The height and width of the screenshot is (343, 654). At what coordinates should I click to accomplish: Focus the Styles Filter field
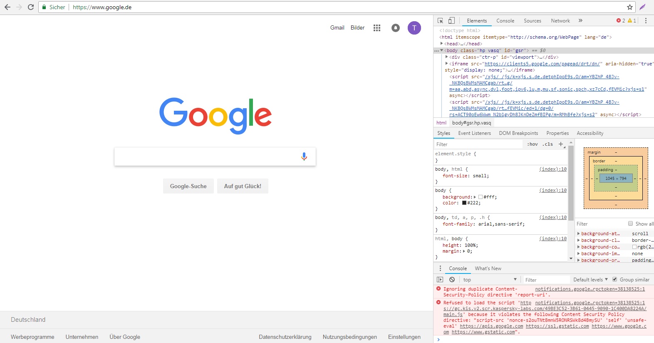pyautogui.click(x=478, y=144)
